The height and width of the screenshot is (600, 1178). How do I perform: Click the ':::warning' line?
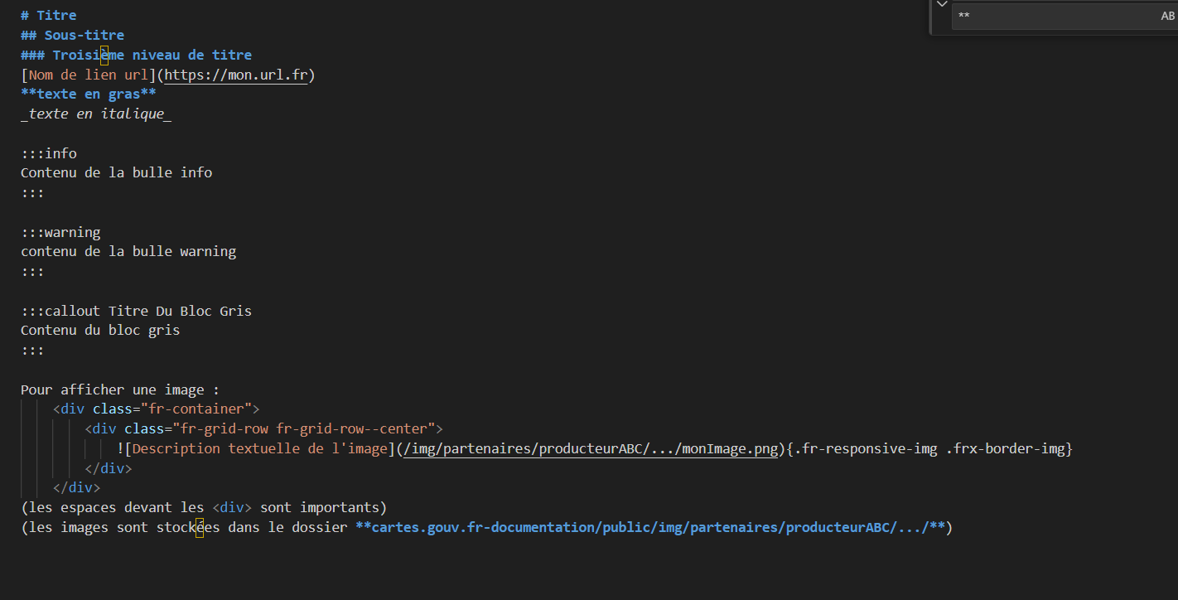[x=60, y=232]
